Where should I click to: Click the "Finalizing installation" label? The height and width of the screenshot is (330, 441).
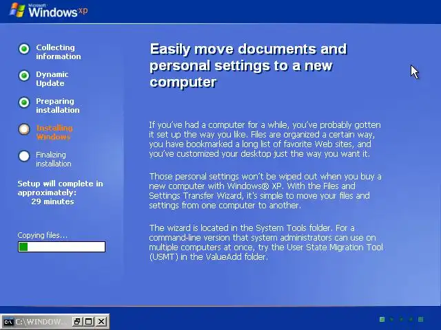point(54,159)
